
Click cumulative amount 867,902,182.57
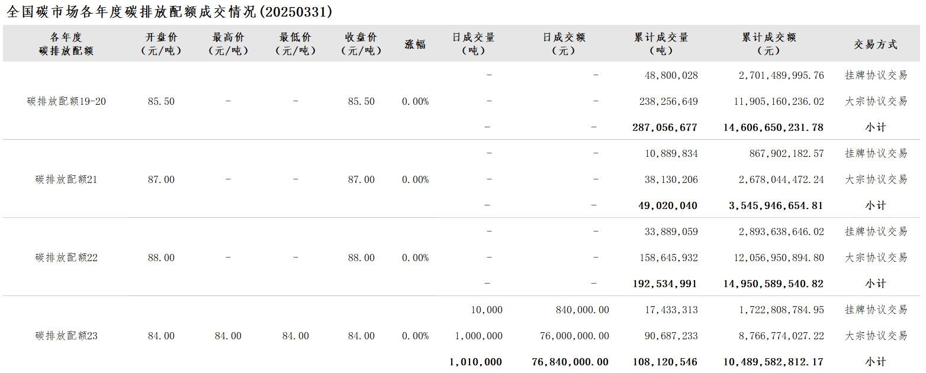787,153
